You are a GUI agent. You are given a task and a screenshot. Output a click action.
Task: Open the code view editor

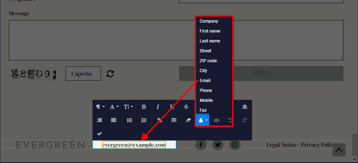click(x=217, y=120)
